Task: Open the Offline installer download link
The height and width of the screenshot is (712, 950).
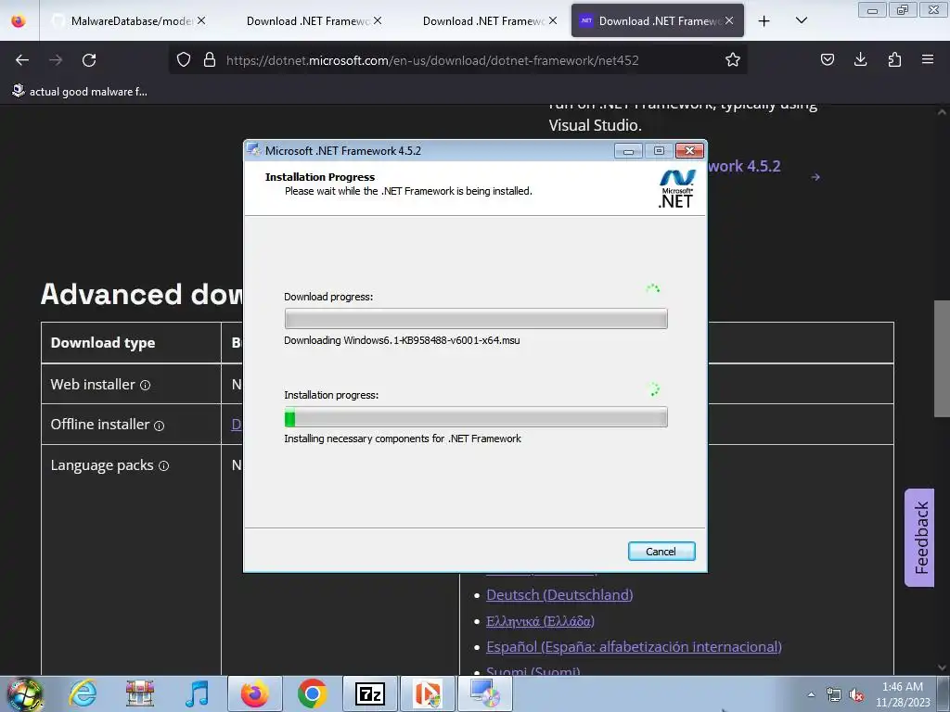Action: [237, 425]
